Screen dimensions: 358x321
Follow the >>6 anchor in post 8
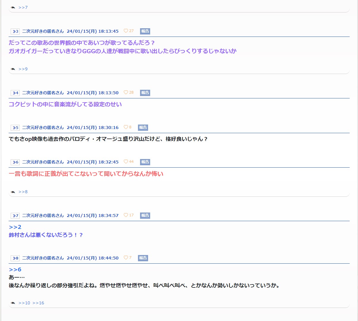click(x=15, y=270)
